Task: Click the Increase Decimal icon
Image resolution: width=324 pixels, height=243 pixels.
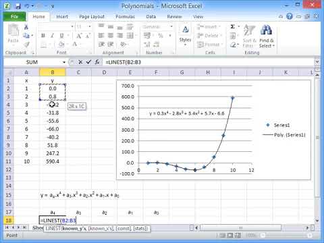Action: click(x=147, y=45)
